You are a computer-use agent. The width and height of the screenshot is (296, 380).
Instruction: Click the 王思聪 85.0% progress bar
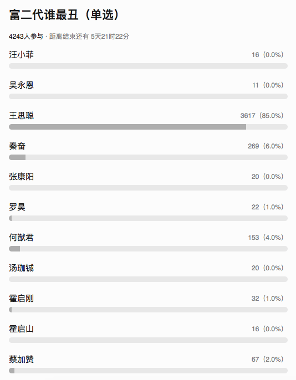(148, 127)
